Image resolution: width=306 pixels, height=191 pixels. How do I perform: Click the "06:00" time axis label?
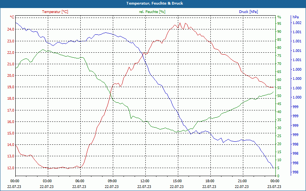(x=80, y=181)
